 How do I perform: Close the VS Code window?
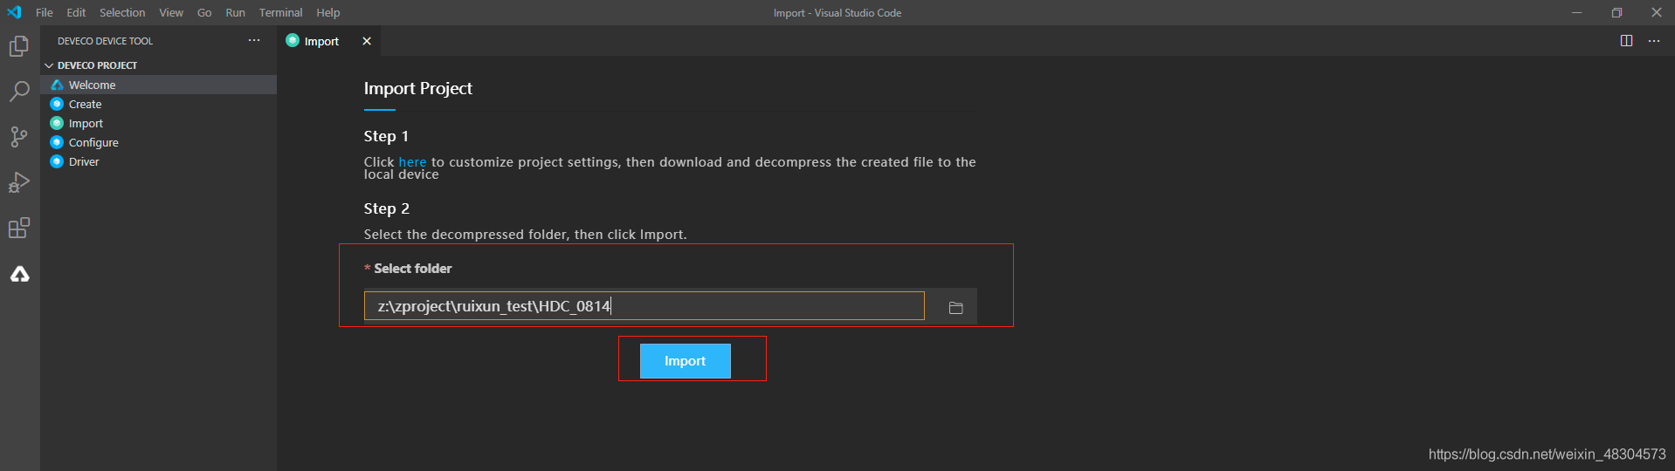(1656, 12)
